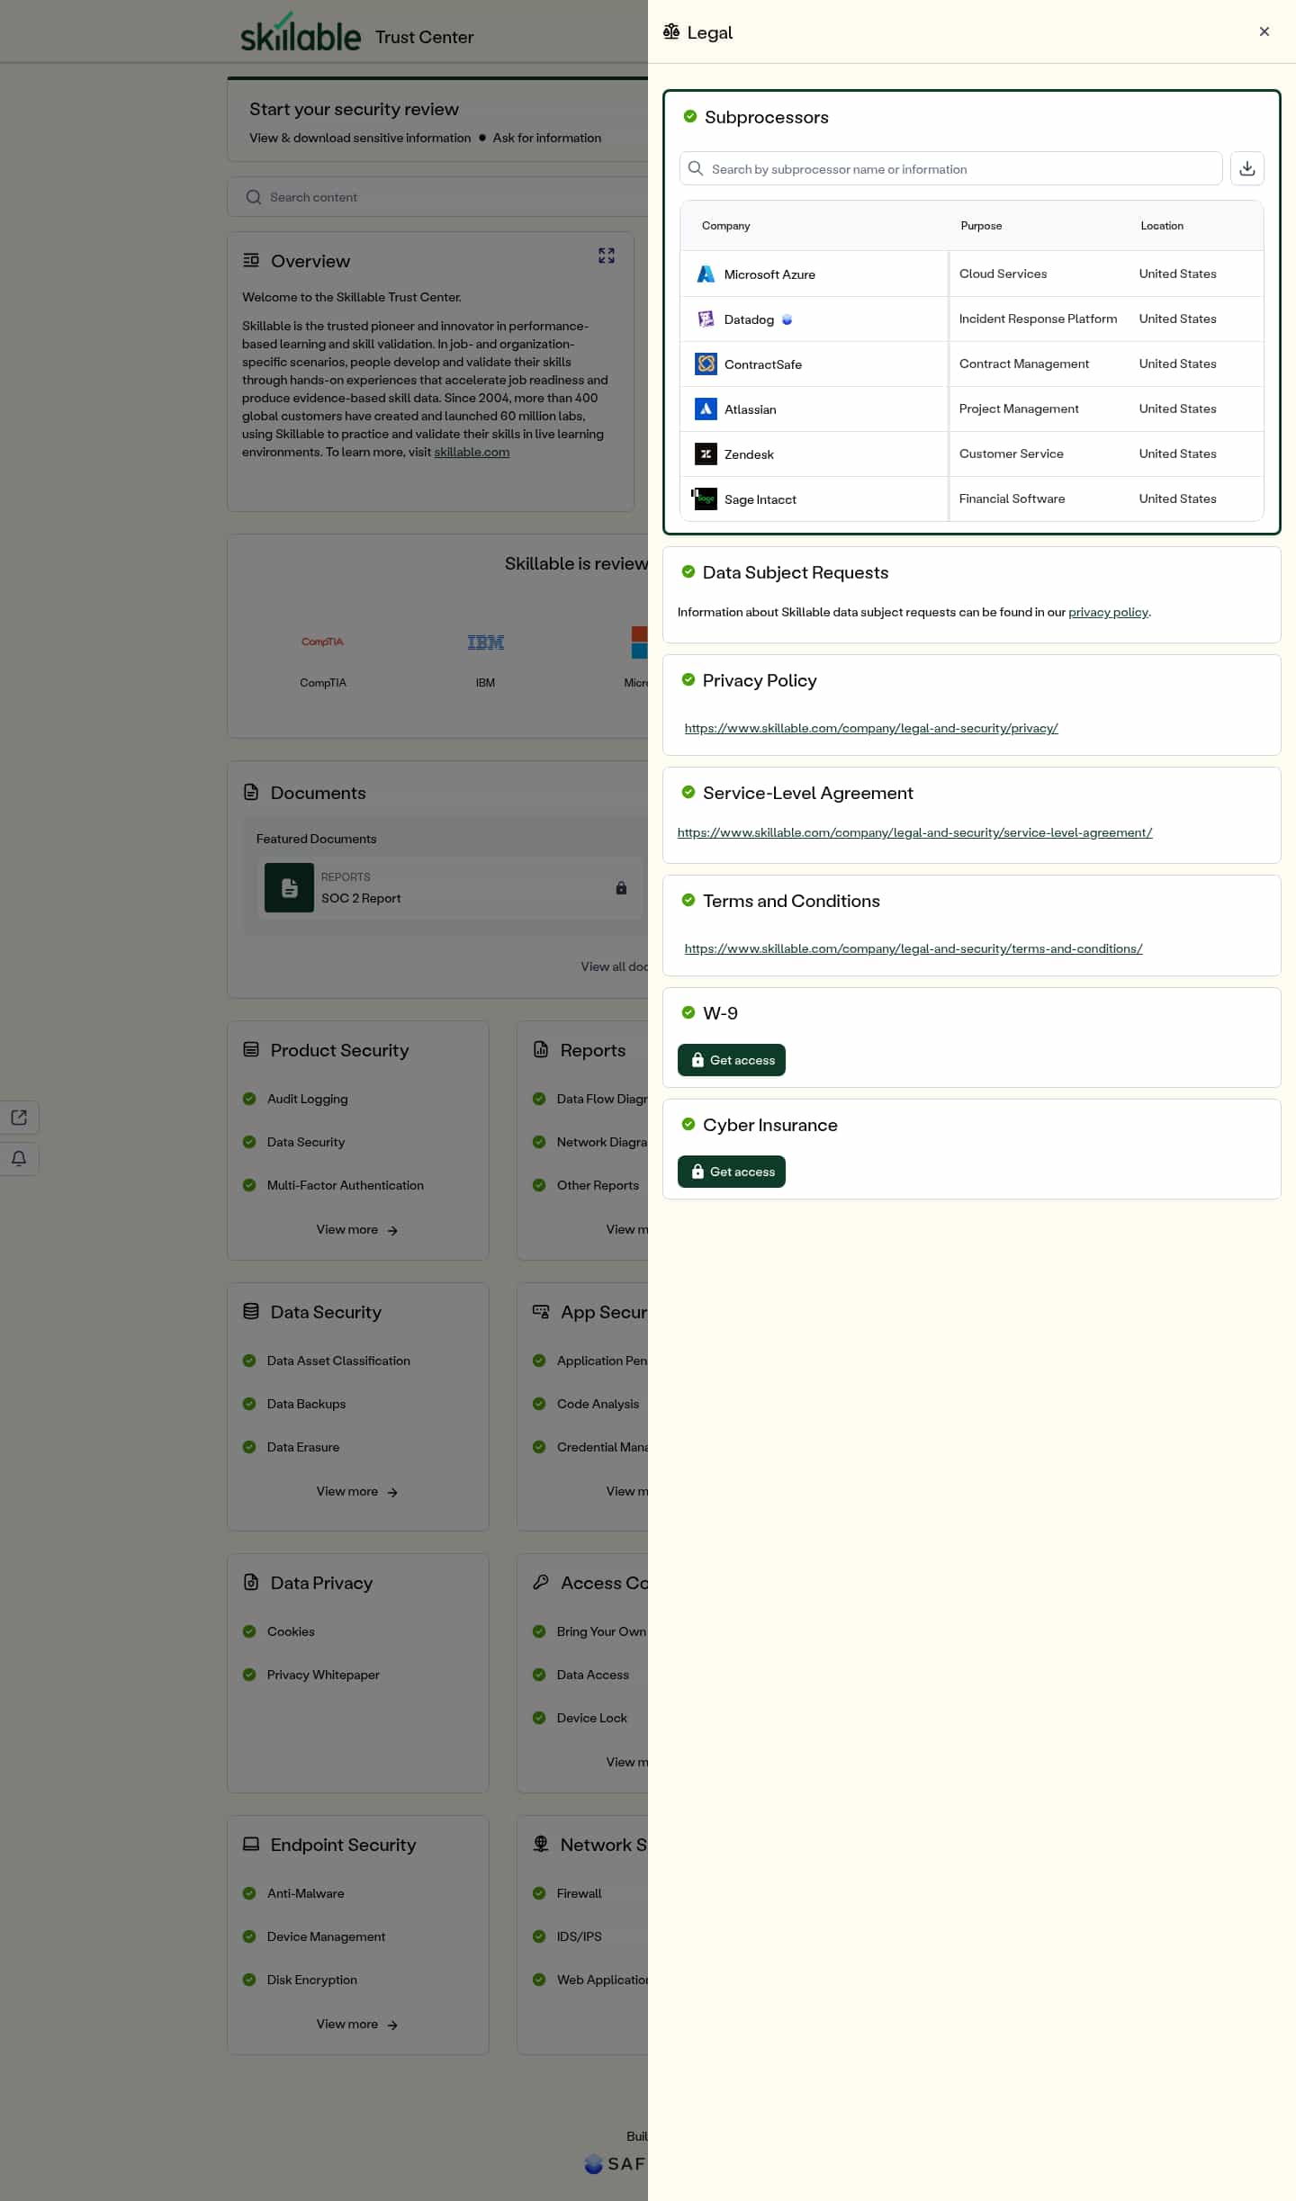Image resolution: width=1296 pixels, height=2201 pixels.
Task: Click the Reports heading icon
Action: (x=541, y=1049)
